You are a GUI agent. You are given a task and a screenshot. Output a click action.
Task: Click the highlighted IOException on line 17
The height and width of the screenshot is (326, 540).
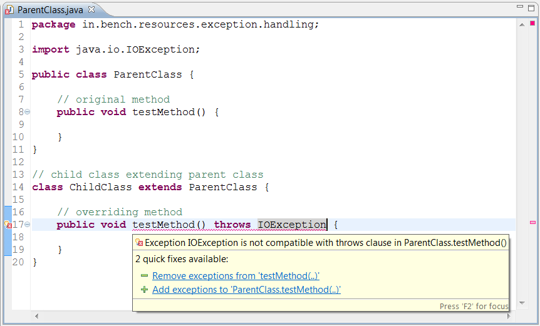tap(292, 225)
